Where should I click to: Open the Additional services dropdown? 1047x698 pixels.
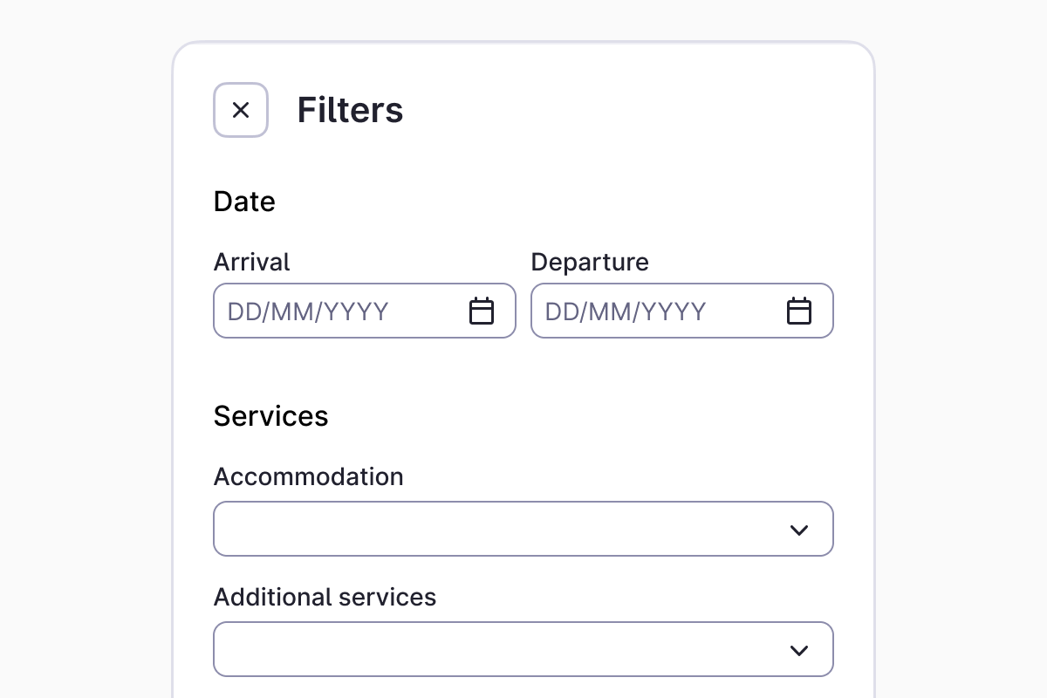tap(523, 649)
